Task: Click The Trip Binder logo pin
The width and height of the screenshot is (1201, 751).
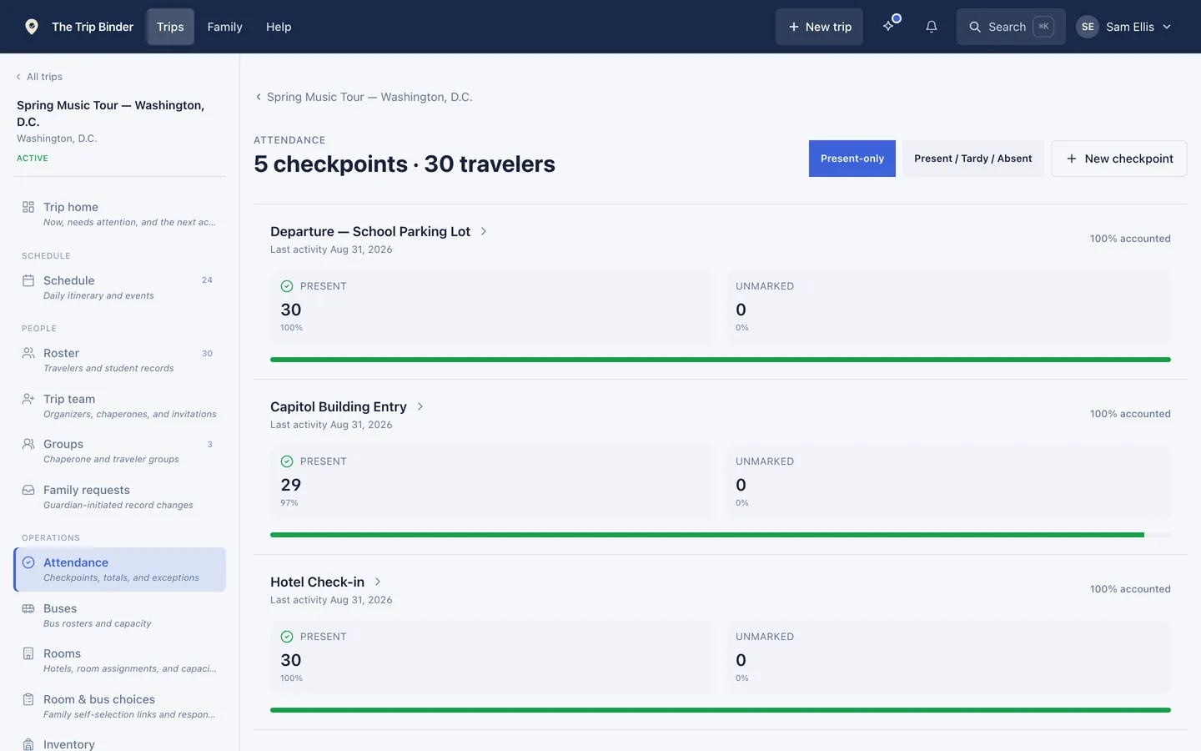Action: [x=32, y=27]
